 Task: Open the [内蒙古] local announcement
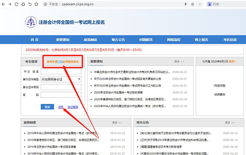174,153
